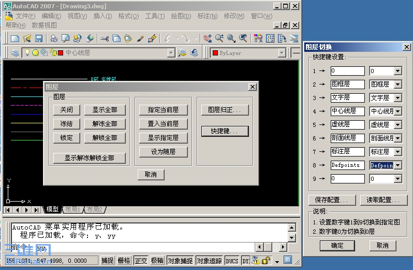This screenshot has height=270, width=413.
Task: Click the Layer Previous icon
Action: pos(194,53)
